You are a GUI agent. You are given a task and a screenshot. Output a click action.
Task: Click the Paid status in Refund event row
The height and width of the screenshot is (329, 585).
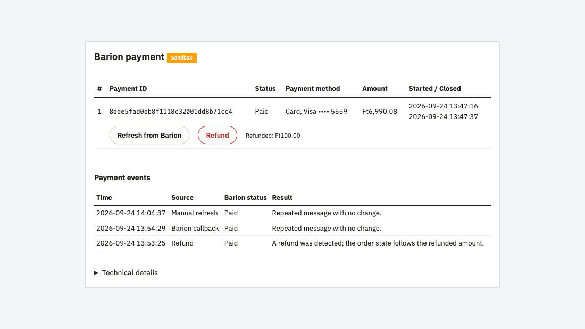(x=231, y=243)
